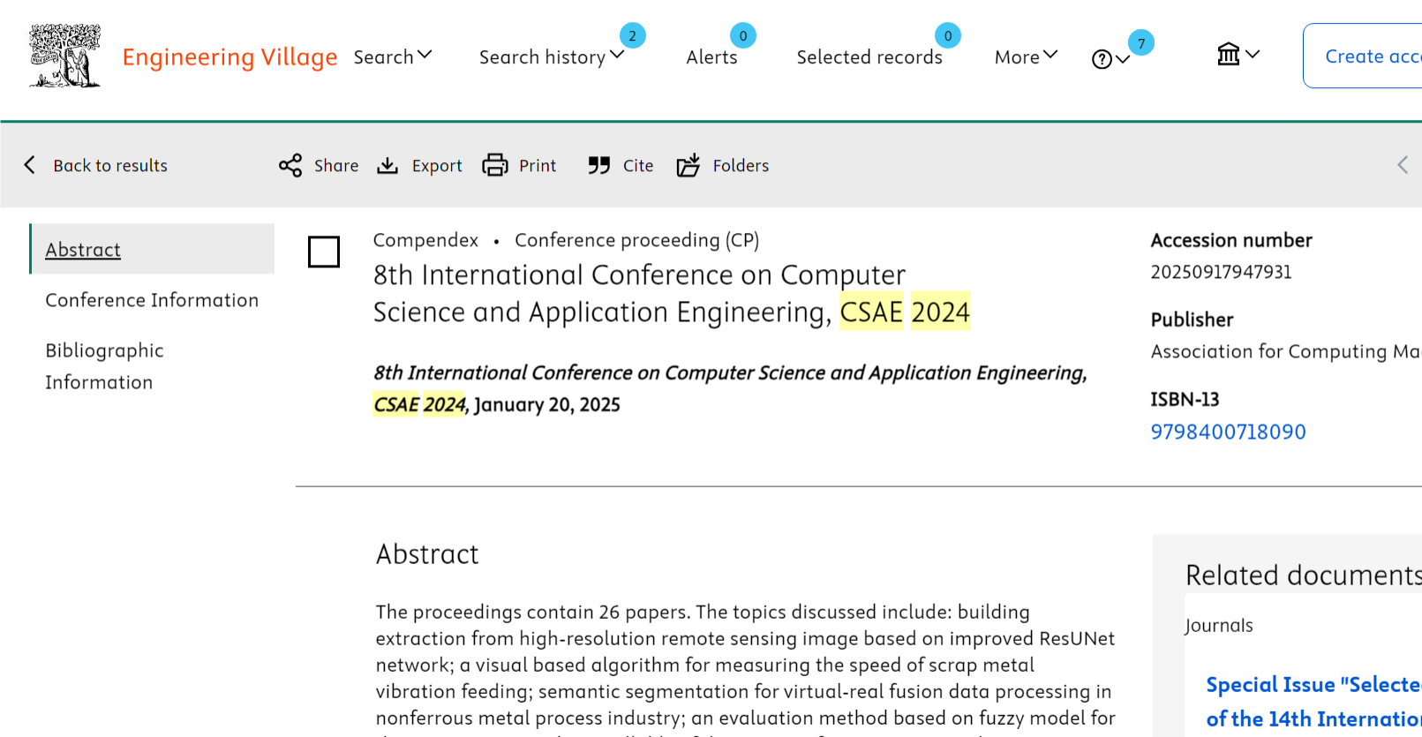Click the Engineering Village tree logo
The image size is (1422, 737).
tap(64, 56)
